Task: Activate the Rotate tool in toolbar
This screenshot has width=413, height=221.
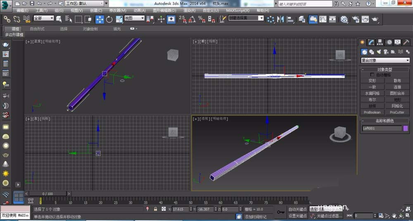Action: [x=109, y=19]
